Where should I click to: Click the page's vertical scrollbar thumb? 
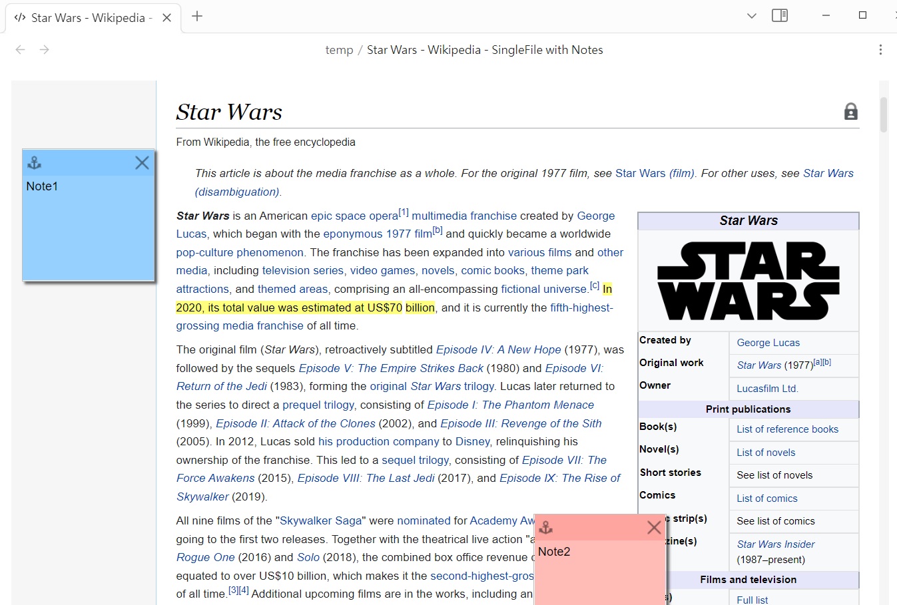click(884, 114)
